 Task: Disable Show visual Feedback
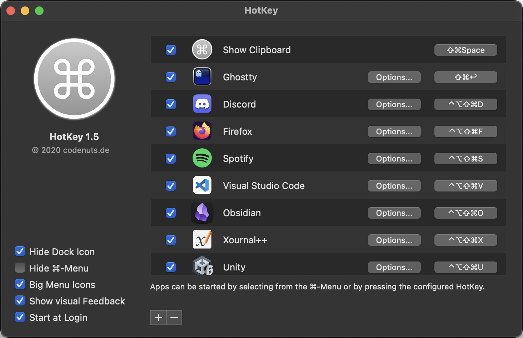click(x=20, y=301)
